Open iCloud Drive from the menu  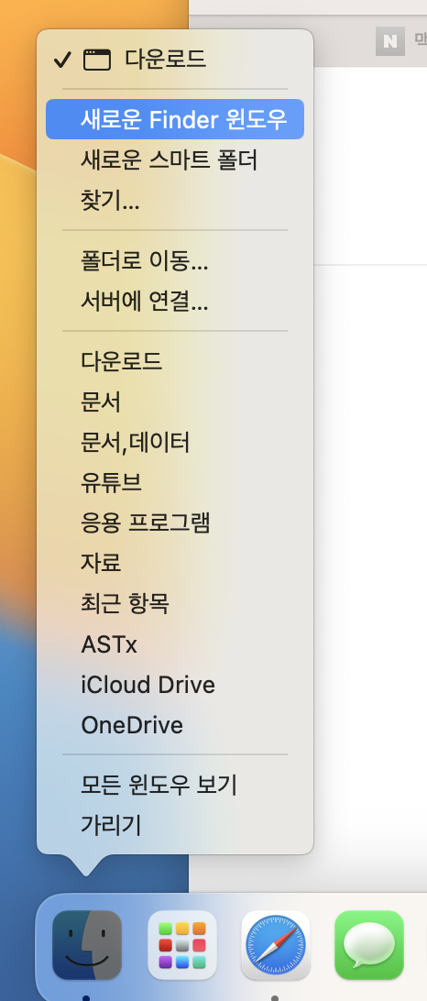coord(175,685)
